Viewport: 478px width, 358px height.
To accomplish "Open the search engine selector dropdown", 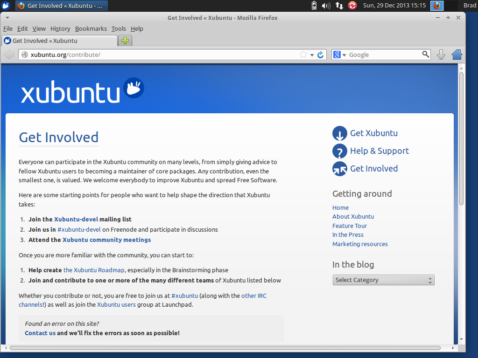I will [x=340, y=55].
